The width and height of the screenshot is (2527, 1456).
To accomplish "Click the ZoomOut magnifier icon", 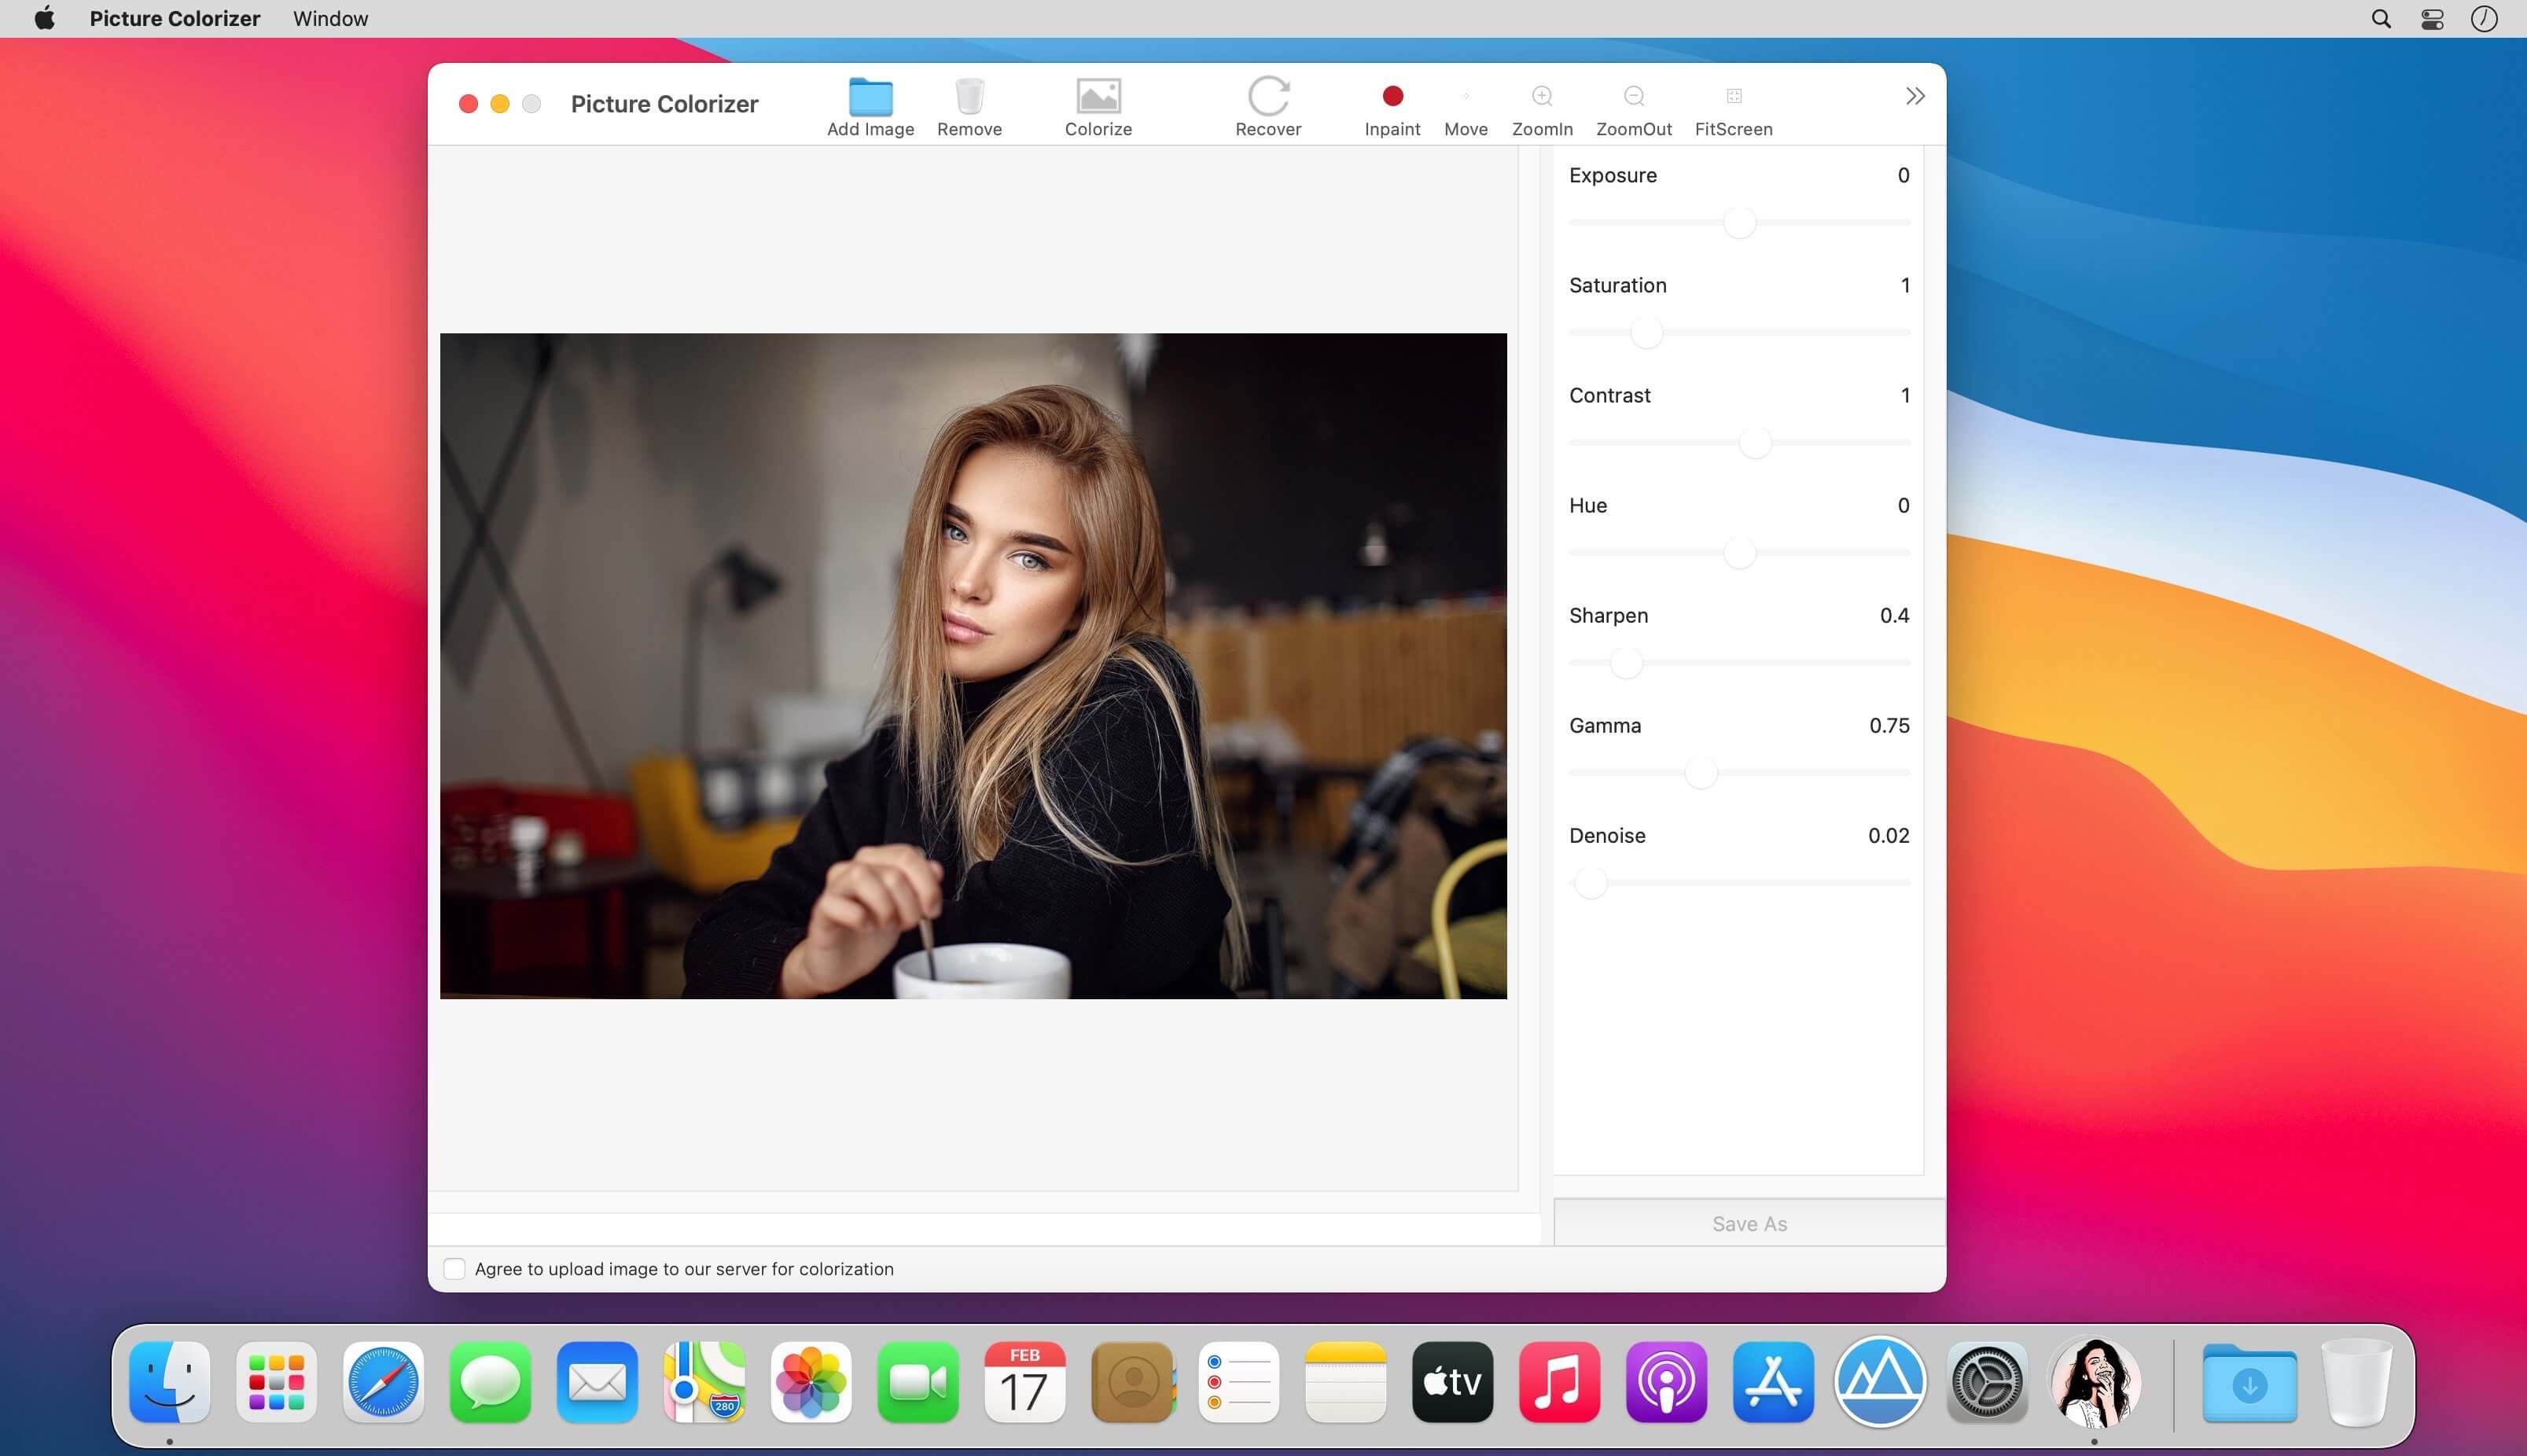I will 1633,97.
